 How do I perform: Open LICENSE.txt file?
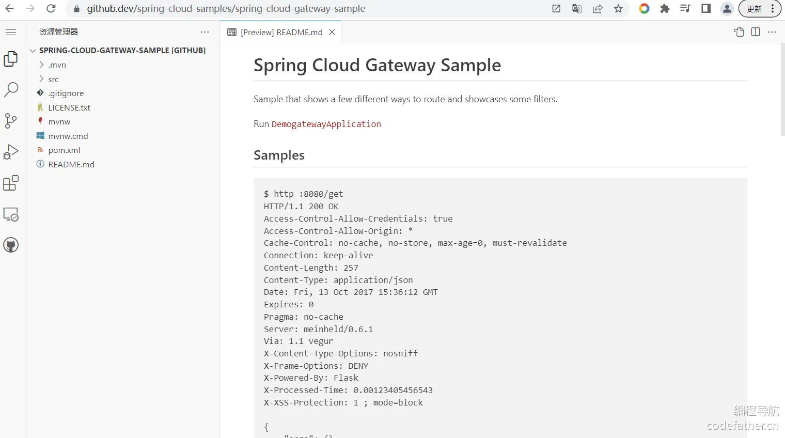click(x=122, y=107)
